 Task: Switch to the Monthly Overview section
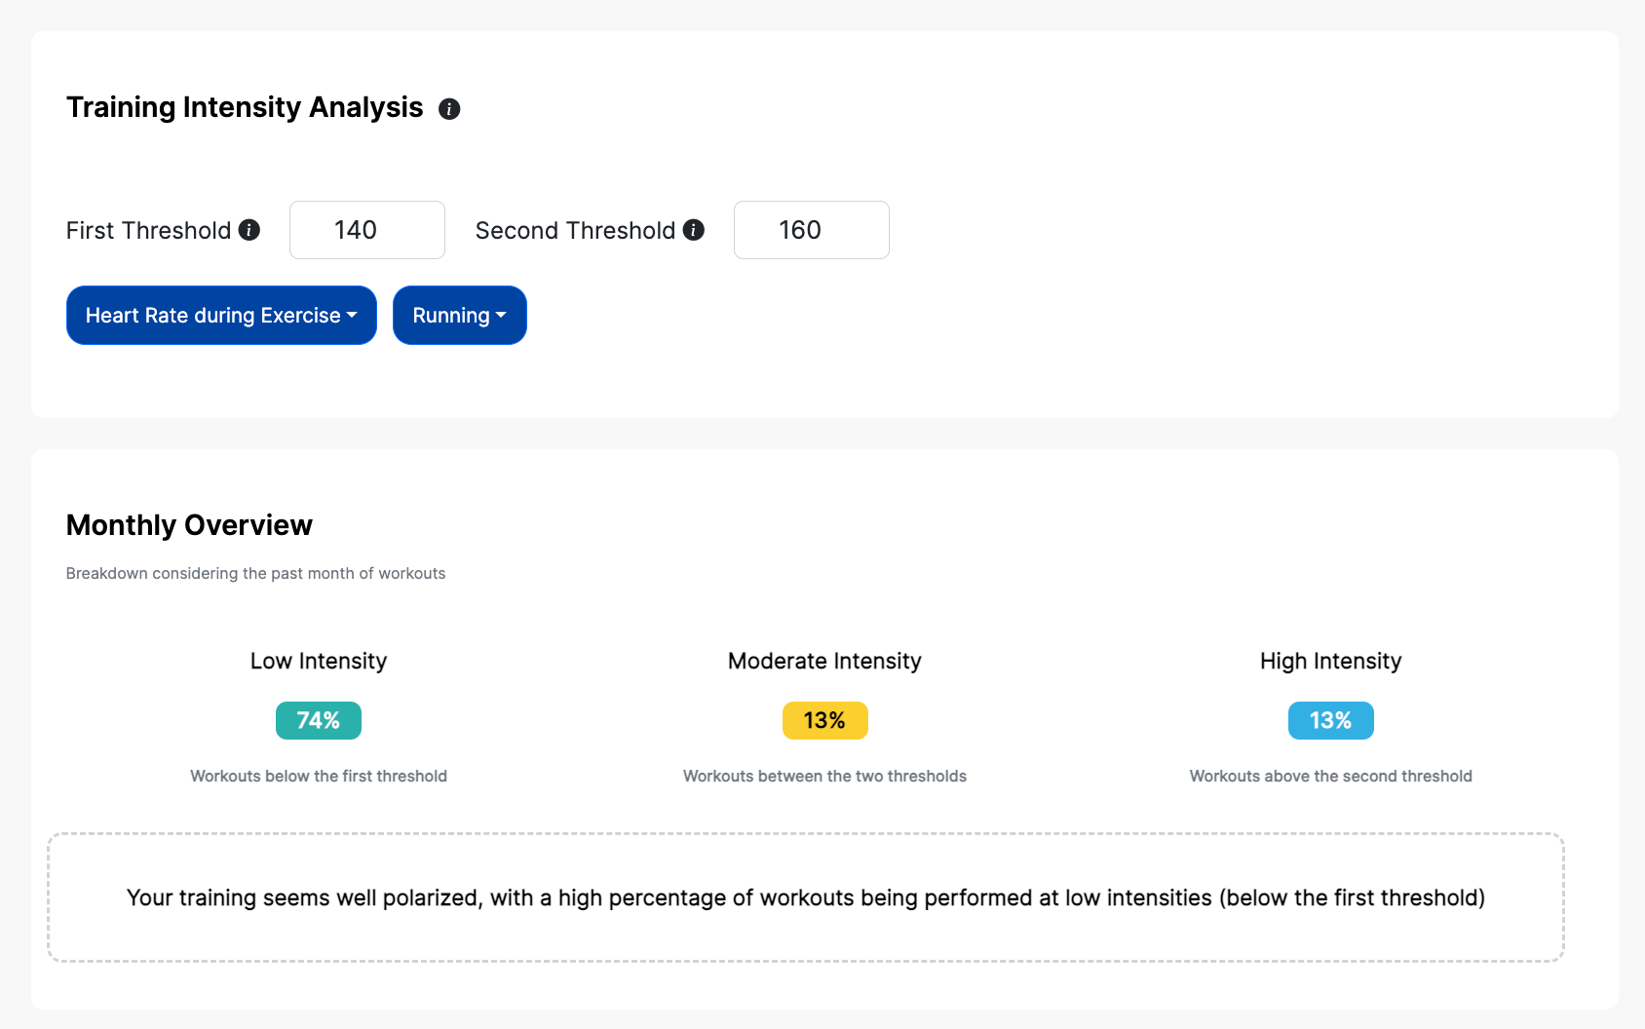pyautogui.click(x=189, y=524)
